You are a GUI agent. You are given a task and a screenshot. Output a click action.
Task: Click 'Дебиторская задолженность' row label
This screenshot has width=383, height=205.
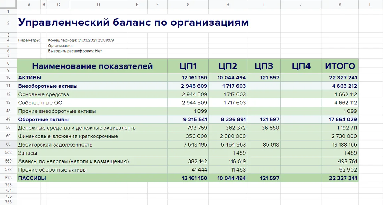click(55, 144)
